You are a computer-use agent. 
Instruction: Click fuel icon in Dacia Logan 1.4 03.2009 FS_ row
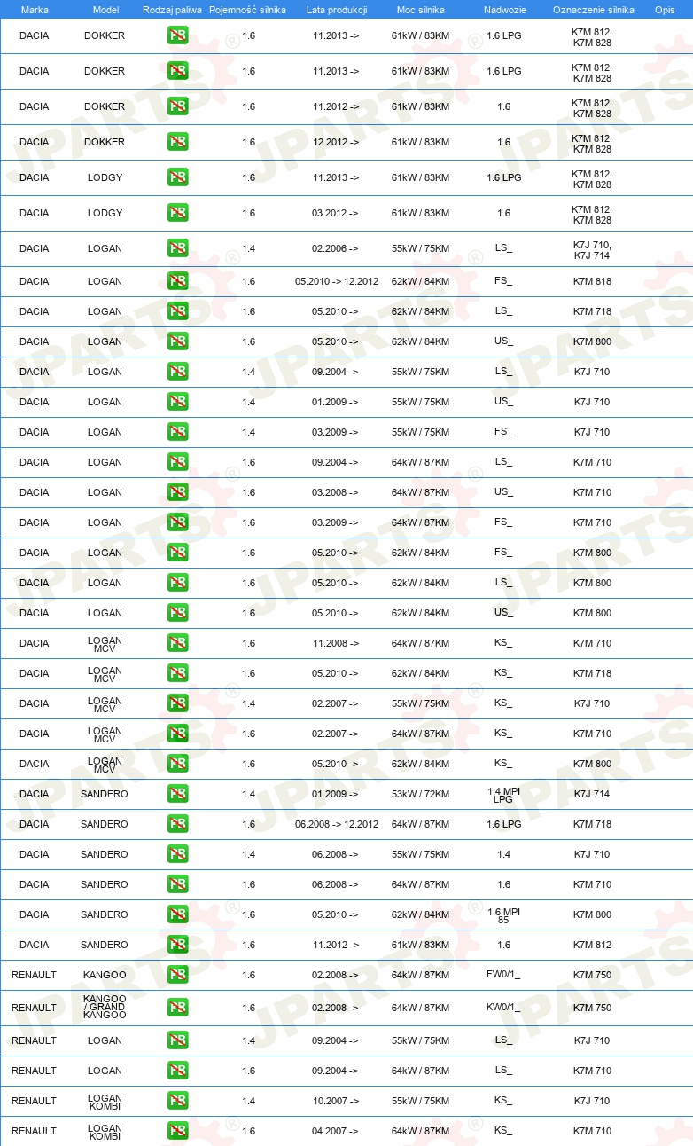[177, 432]
